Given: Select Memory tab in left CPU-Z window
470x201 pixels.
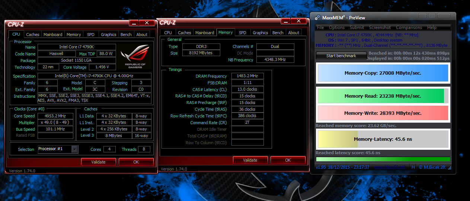Looking at the screenshot, I should click(x=74, y=35).
